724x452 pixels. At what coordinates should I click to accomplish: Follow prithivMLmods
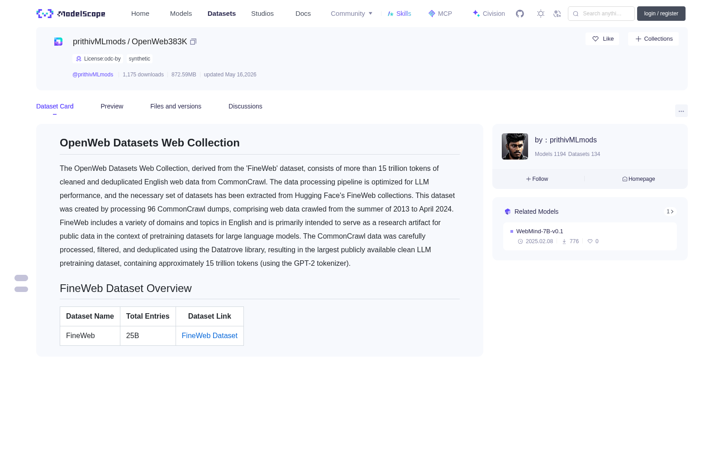(x=537, y=179)
